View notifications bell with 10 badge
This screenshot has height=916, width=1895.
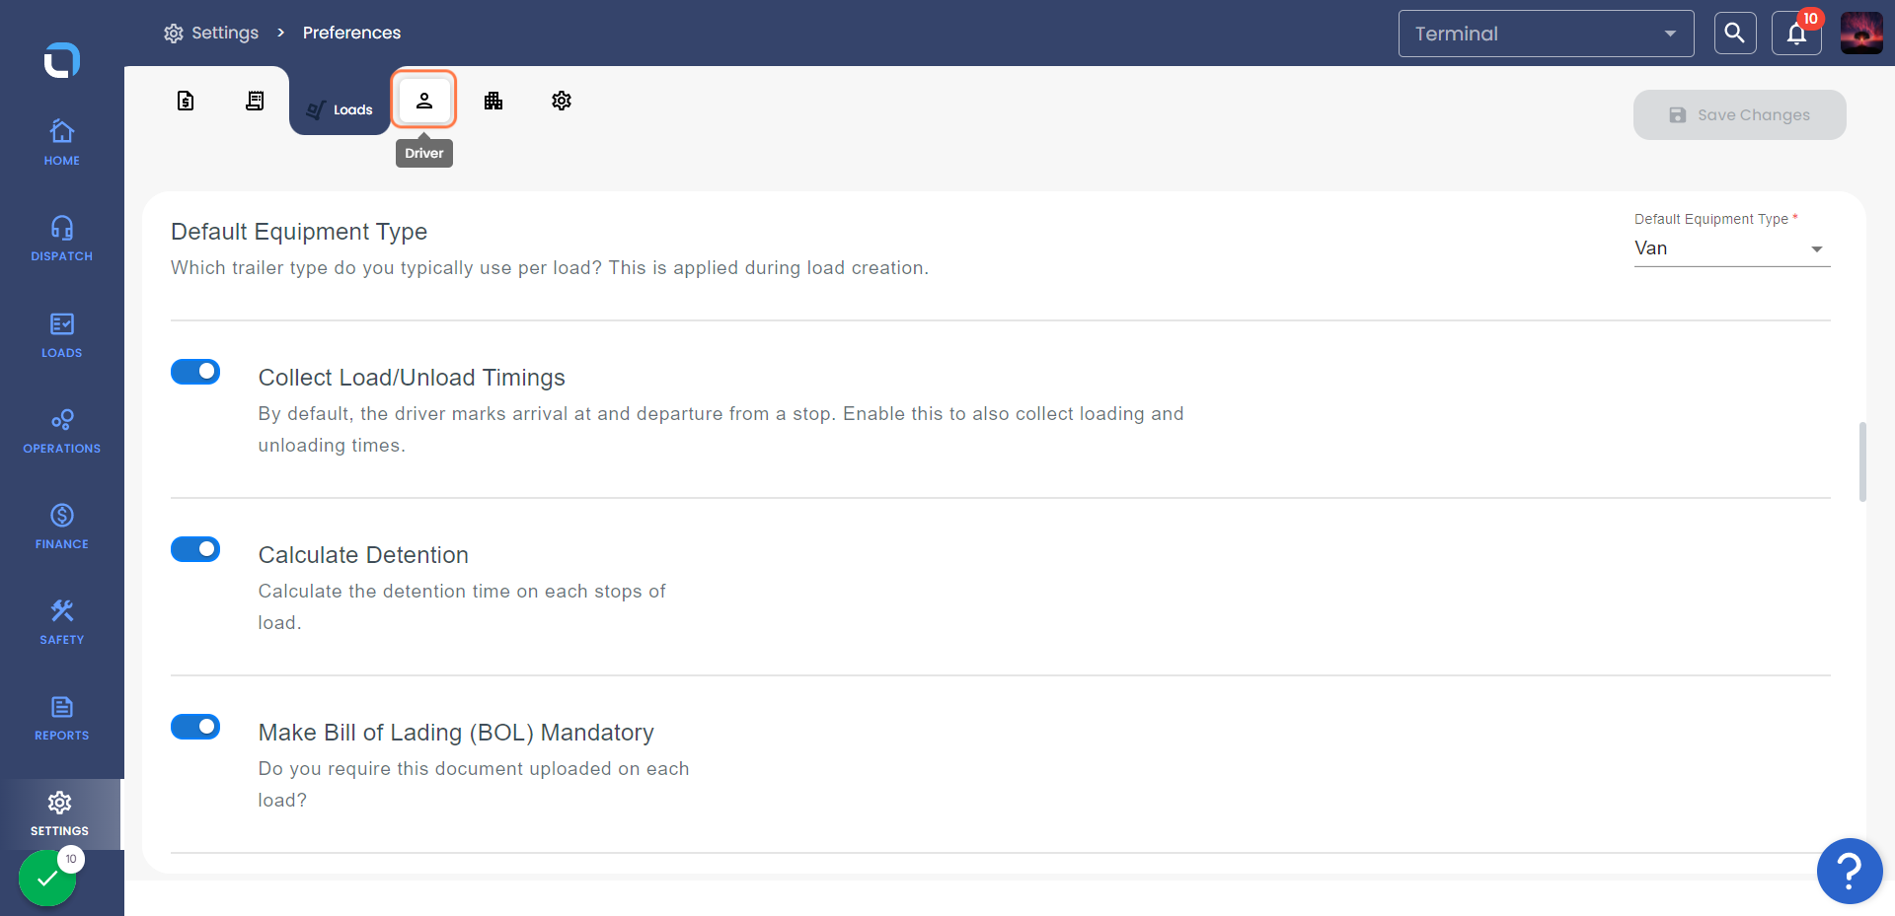1796,34
